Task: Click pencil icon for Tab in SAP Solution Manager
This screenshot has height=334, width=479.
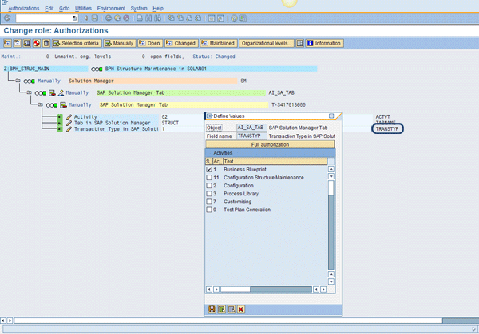Action: [x=69, y=123]
